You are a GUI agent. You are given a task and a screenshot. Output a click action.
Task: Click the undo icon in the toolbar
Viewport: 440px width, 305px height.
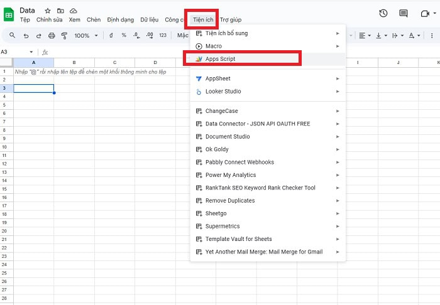[26, 36]
